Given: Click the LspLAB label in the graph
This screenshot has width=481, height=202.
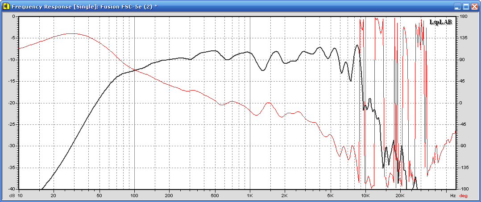Looking at the screenshot, I should (441, 22).
